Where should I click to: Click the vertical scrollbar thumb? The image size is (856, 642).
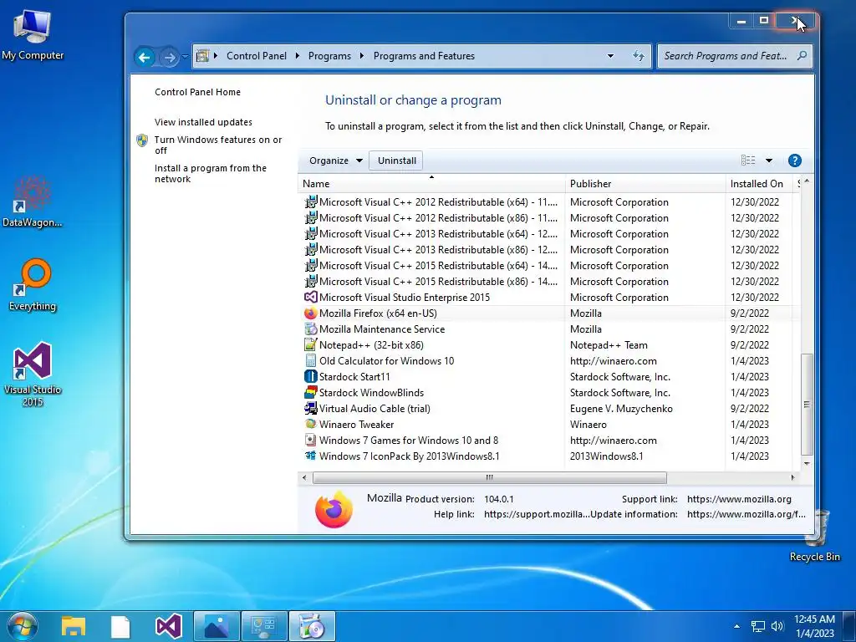[x=807, y=405]
